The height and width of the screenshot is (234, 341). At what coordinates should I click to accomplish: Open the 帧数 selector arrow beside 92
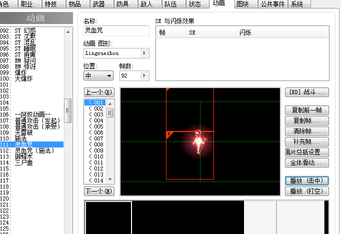pyautogui.click(x=144, y=75)
